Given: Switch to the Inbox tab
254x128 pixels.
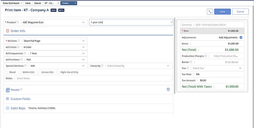Looking at the screenshot, I should (28, 3).
